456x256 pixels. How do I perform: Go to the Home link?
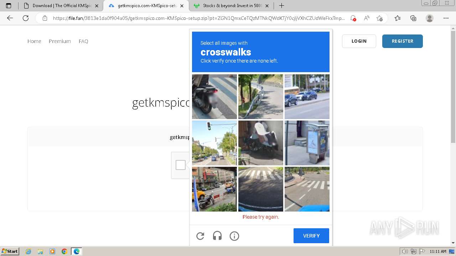click(x=34, y=41)
